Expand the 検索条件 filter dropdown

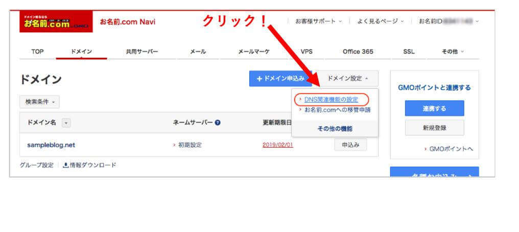pos(39,102)
